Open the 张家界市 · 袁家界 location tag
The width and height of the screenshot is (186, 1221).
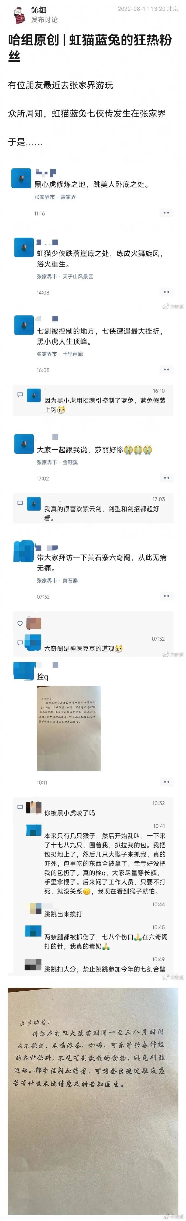[x=55, y=197]
